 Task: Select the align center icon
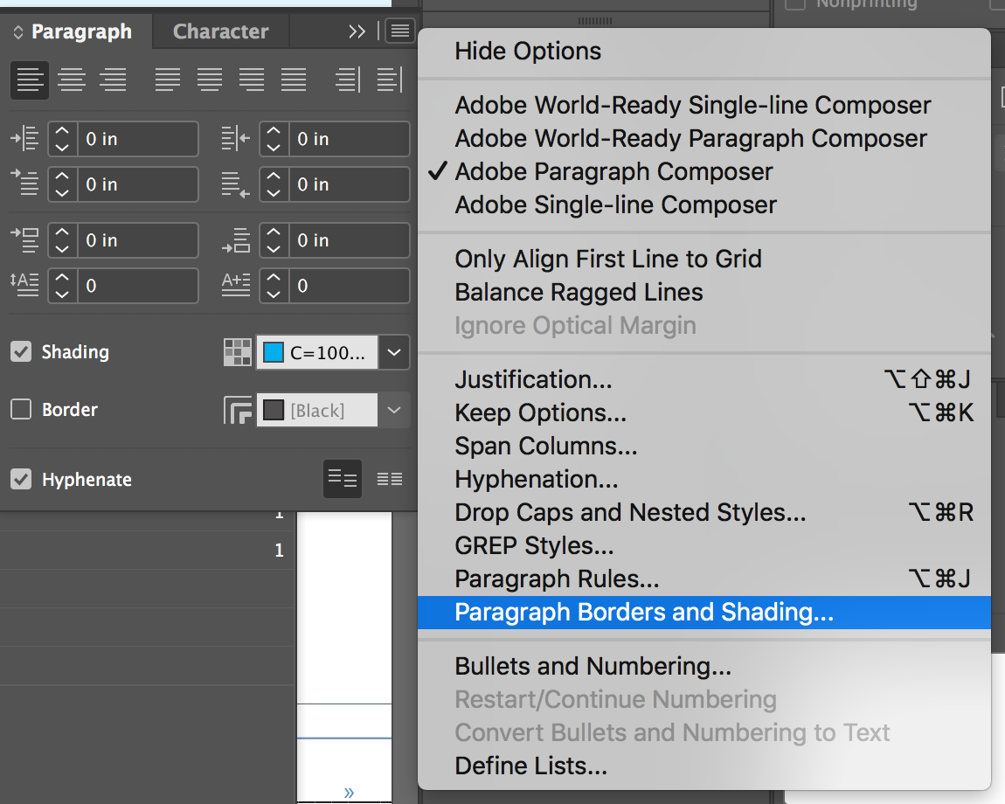pos(72,80)
